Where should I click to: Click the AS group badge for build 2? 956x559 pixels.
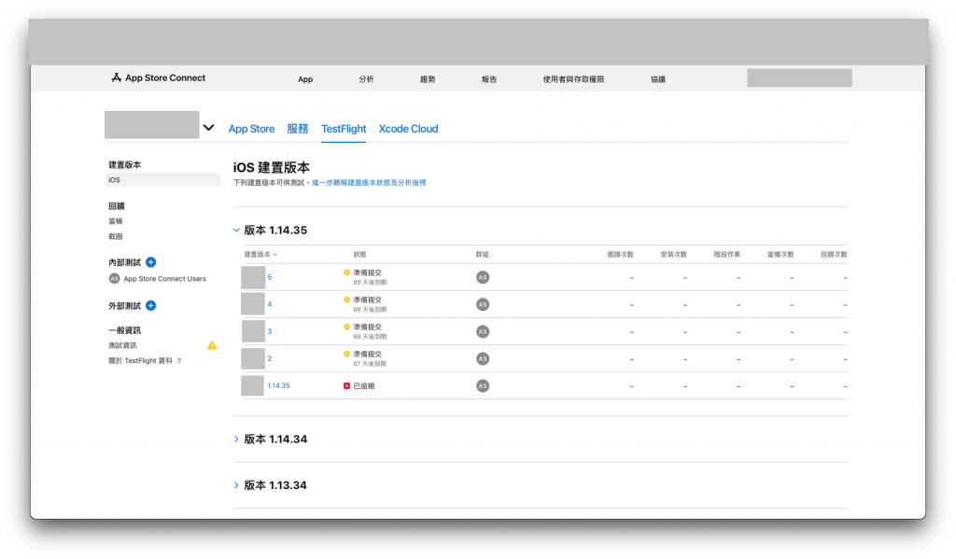coord(483,358)
